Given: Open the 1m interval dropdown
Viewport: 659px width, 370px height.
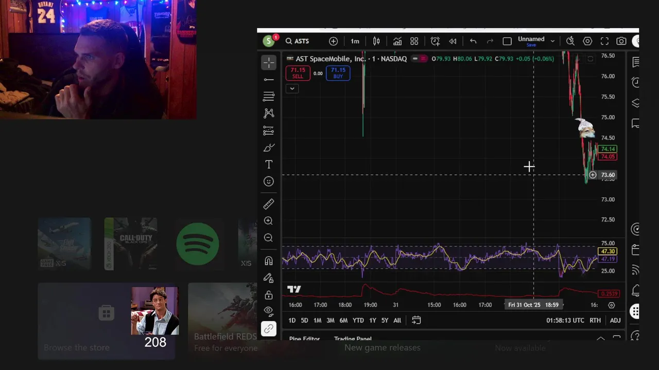Looking at the screenshot, I should 355,41.
